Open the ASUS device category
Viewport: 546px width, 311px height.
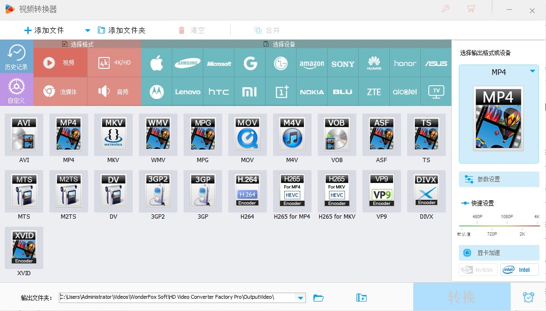436,63
